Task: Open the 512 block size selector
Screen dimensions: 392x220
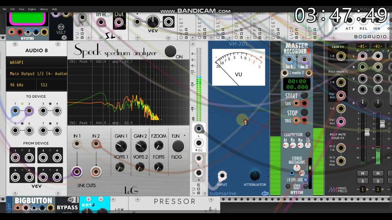Action: [52, 85]
